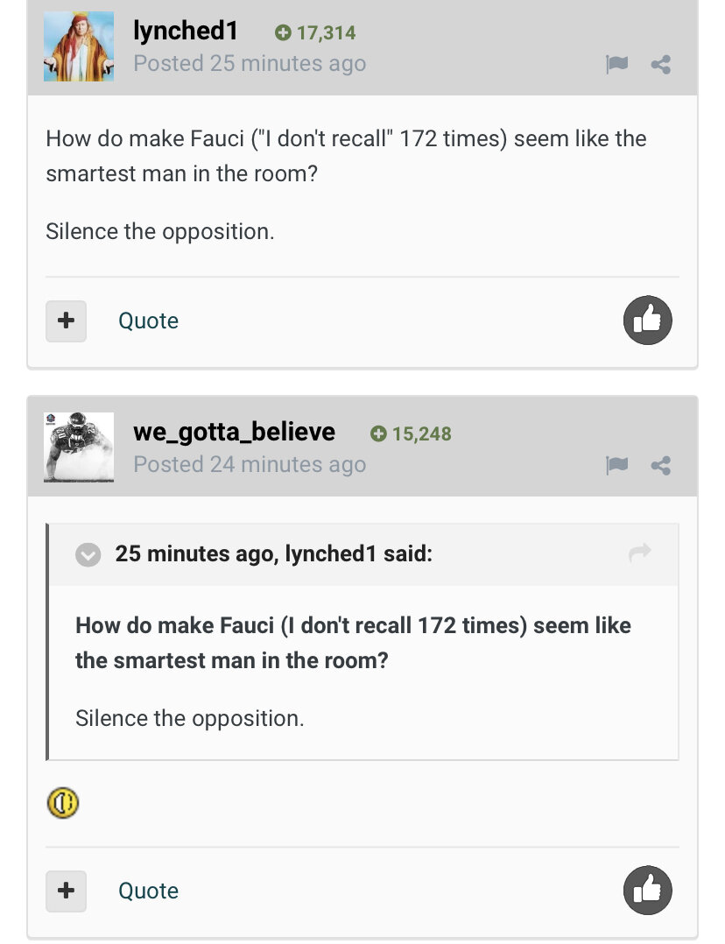Share lynched1's post
Image resolution: width=725 pixels, height=944 pixels.
tap(661, 64)
